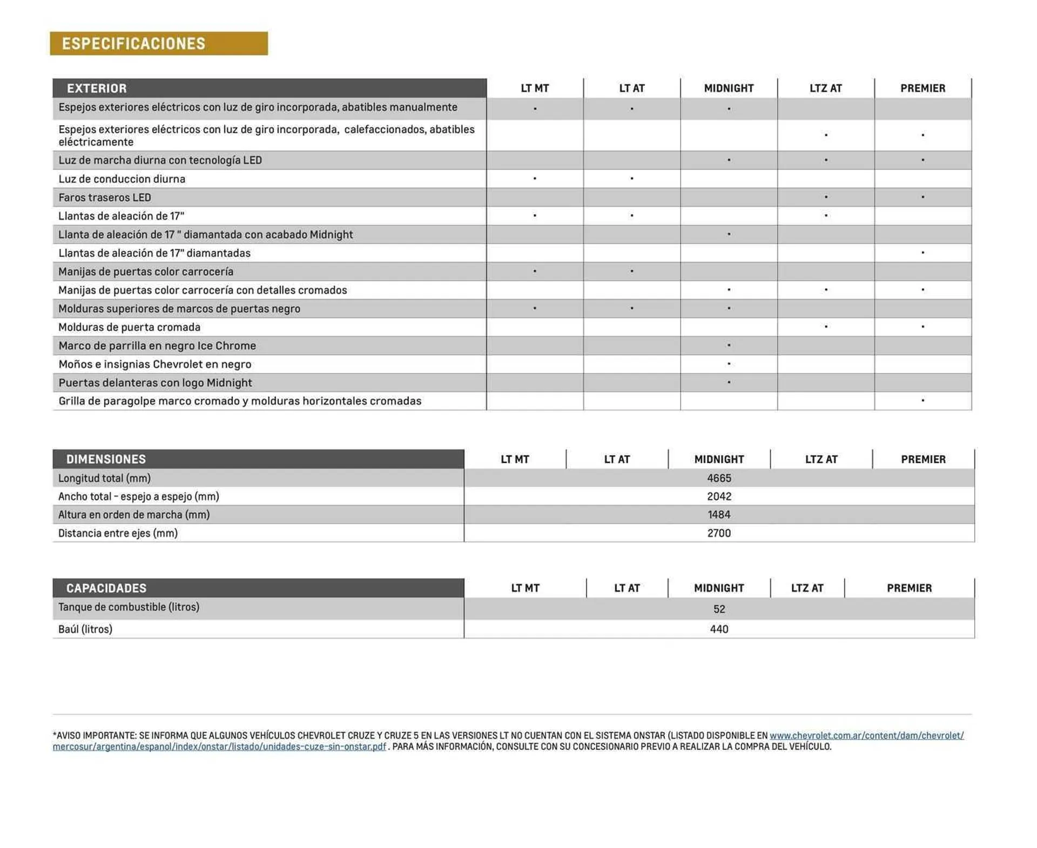Click the Dimensiones table's PREMIER column header
1037x848 pixels.
click(924, 459)
